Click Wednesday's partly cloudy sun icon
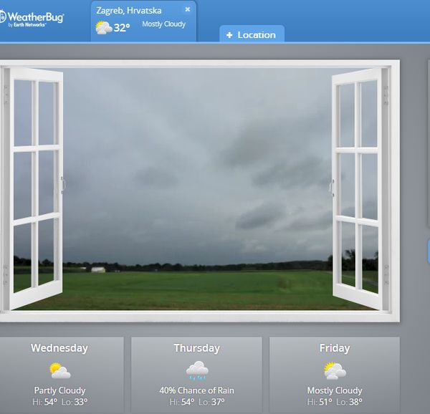 click(x=59, y=371)
